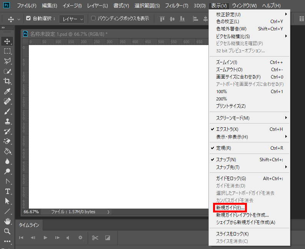Choose 画面サイズに合わせる(F)
This screenshot has height=249, width=305.
pos(249,77)
